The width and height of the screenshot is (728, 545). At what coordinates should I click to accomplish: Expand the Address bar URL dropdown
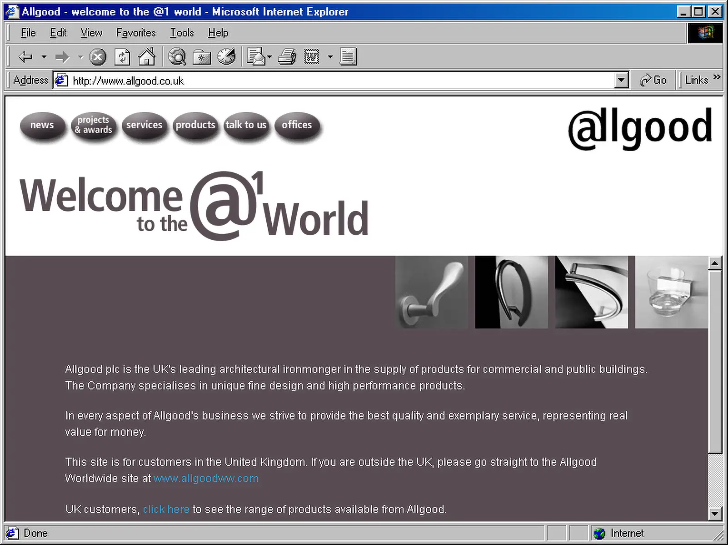coord(621,81)
